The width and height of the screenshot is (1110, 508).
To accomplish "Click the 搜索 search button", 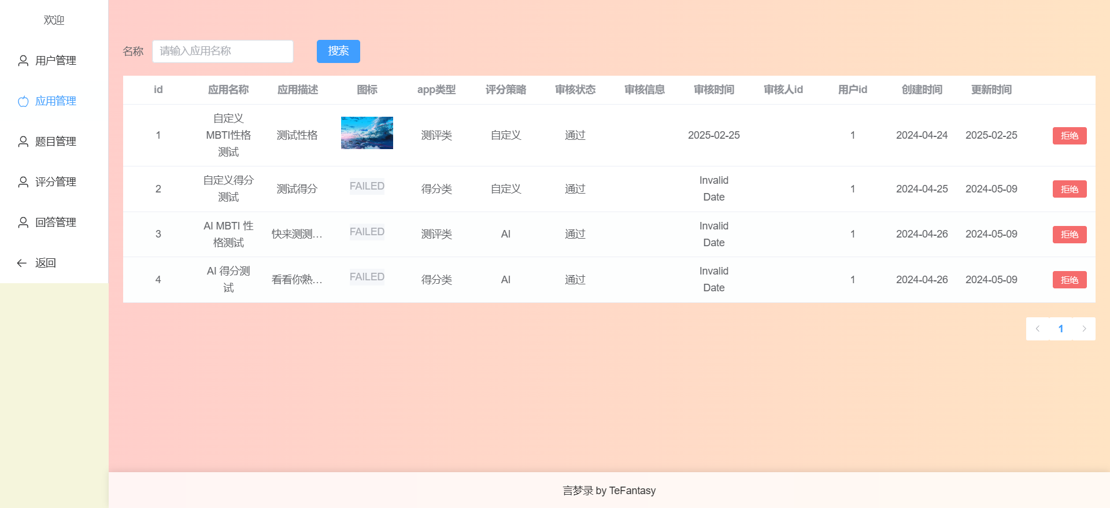I will click(x=338, y=51).
